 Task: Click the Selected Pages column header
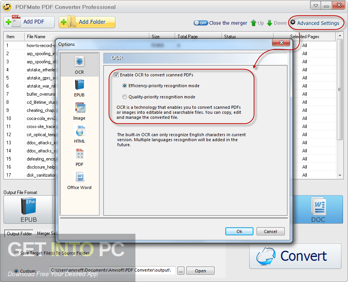tap(304, 36)
